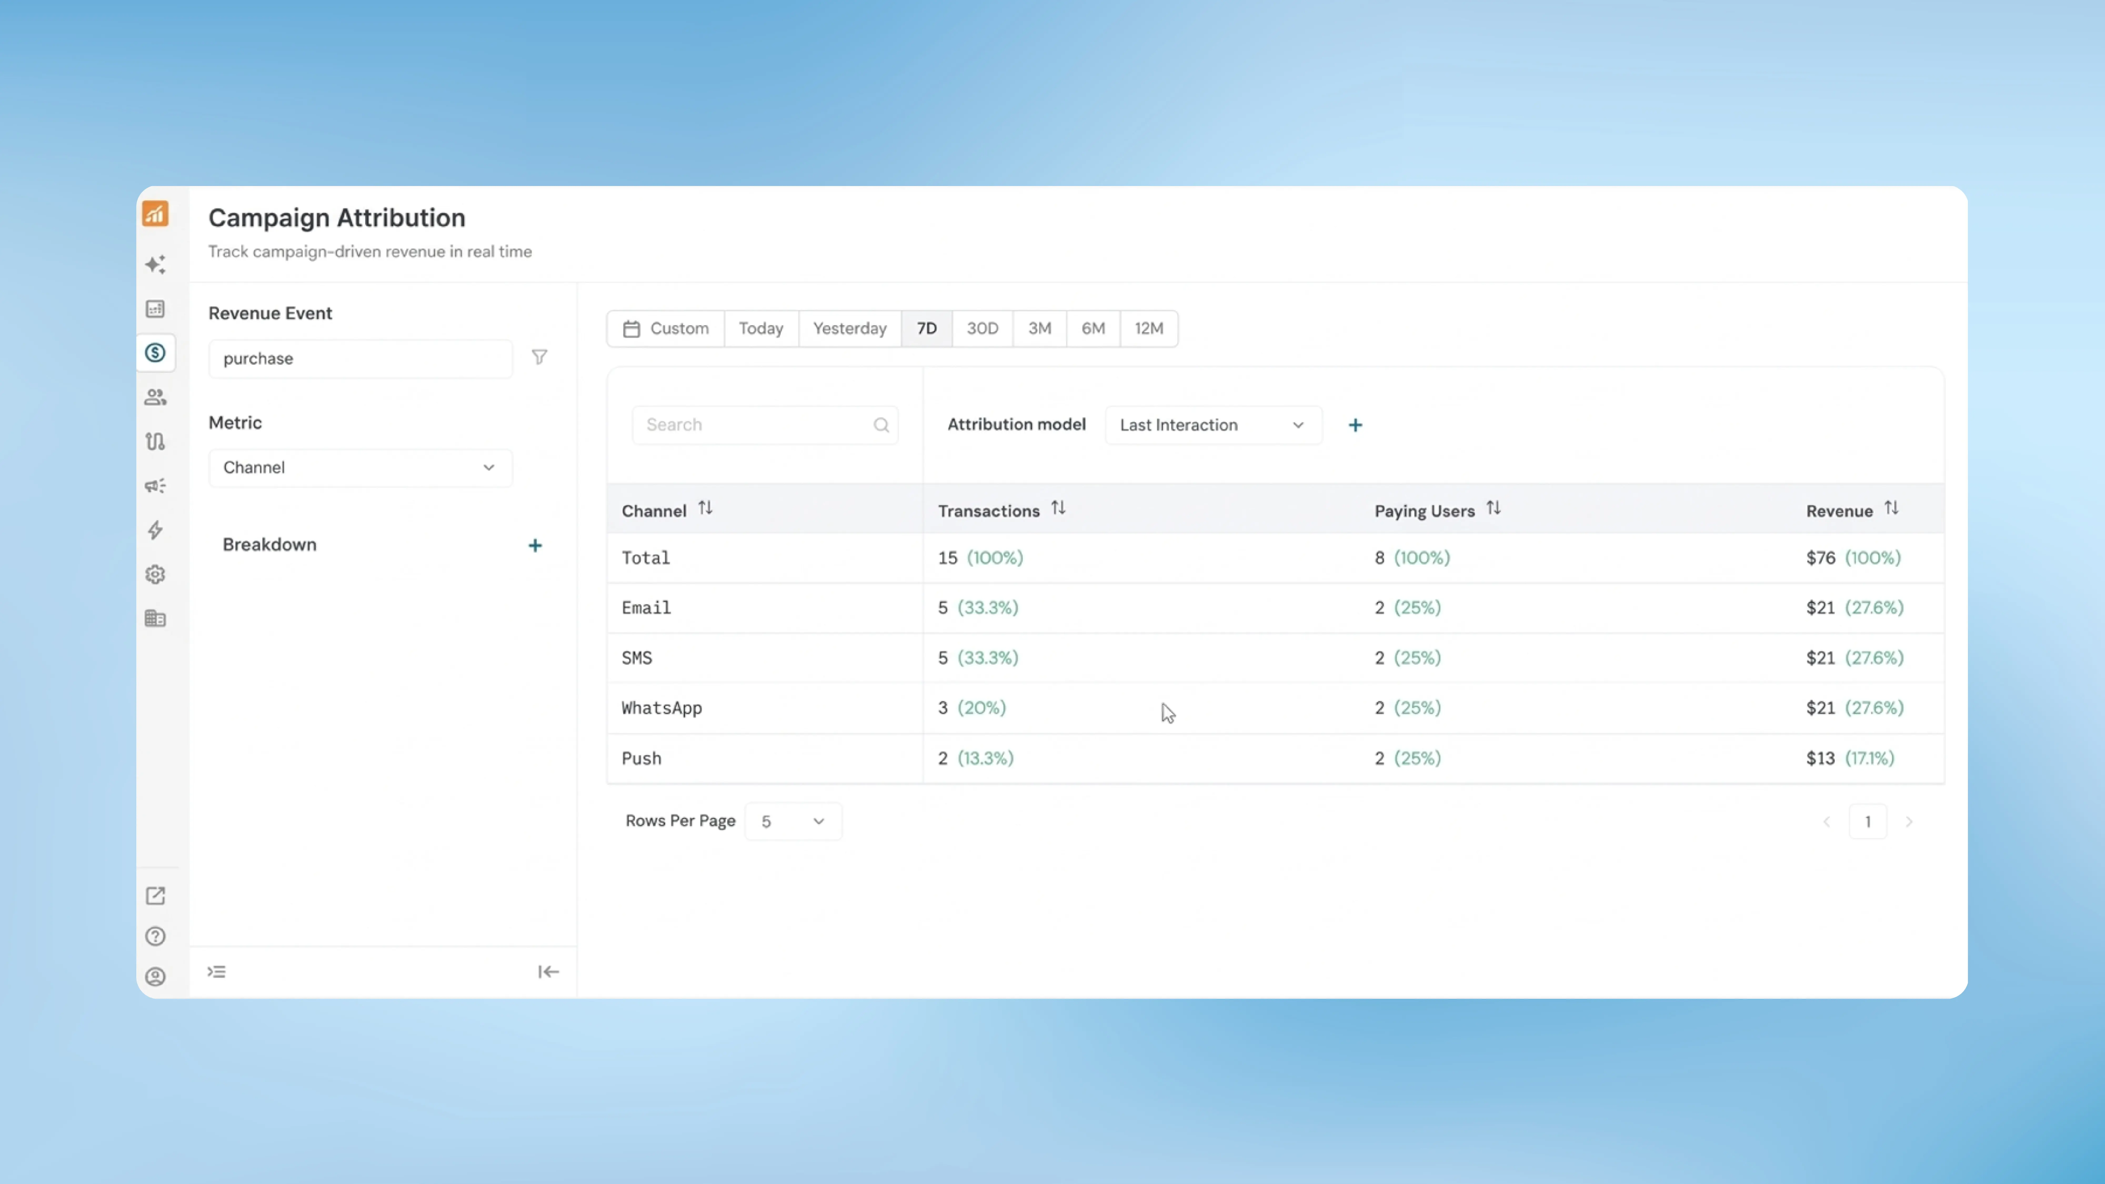Screen dimensions: 2105x1184
Task: Open the AI sparkles assistant icon
Action: 155,263
